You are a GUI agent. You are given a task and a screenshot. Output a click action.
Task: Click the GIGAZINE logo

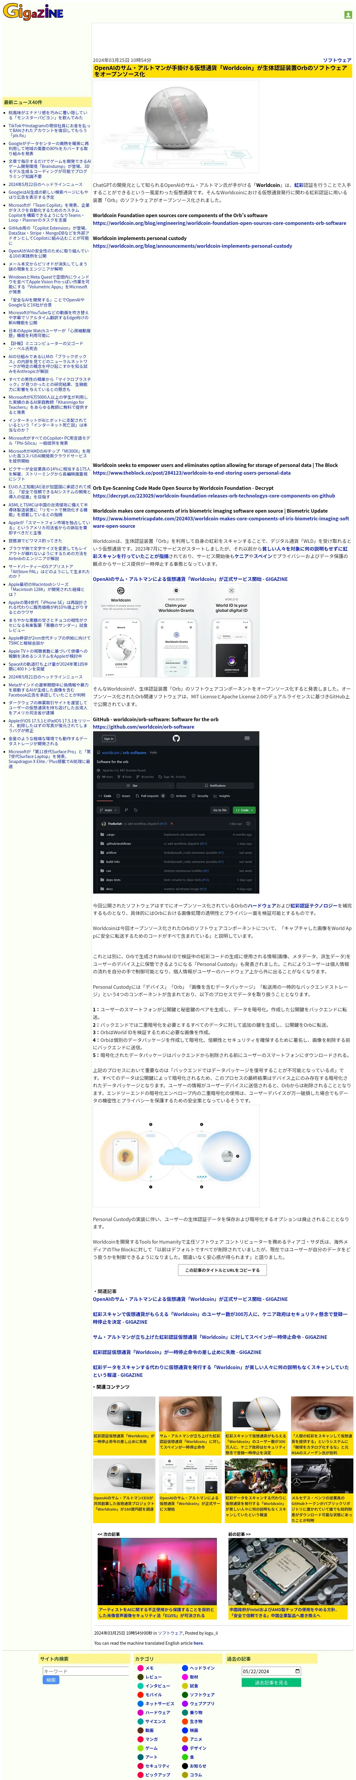[x=33, y=12]
